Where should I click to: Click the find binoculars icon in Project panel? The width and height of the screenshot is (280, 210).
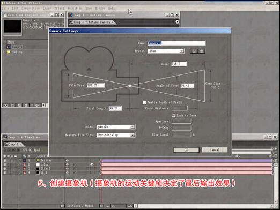click(x=5, y=105)
